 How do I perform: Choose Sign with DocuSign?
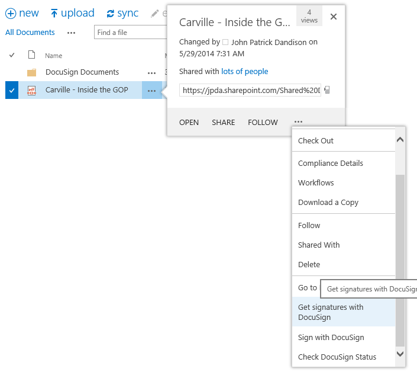(x=344, y=338)
